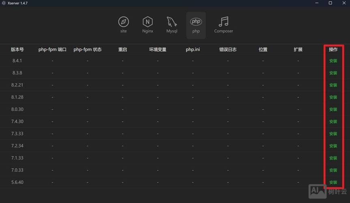Select the 7.0.33 version cell
Image resolution: width=350 pixels, height=203 pixels.
[x=17, y=170]
